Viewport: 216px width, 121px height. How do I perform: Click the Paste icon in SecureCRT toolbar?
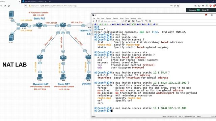click(x=126, y=21)
